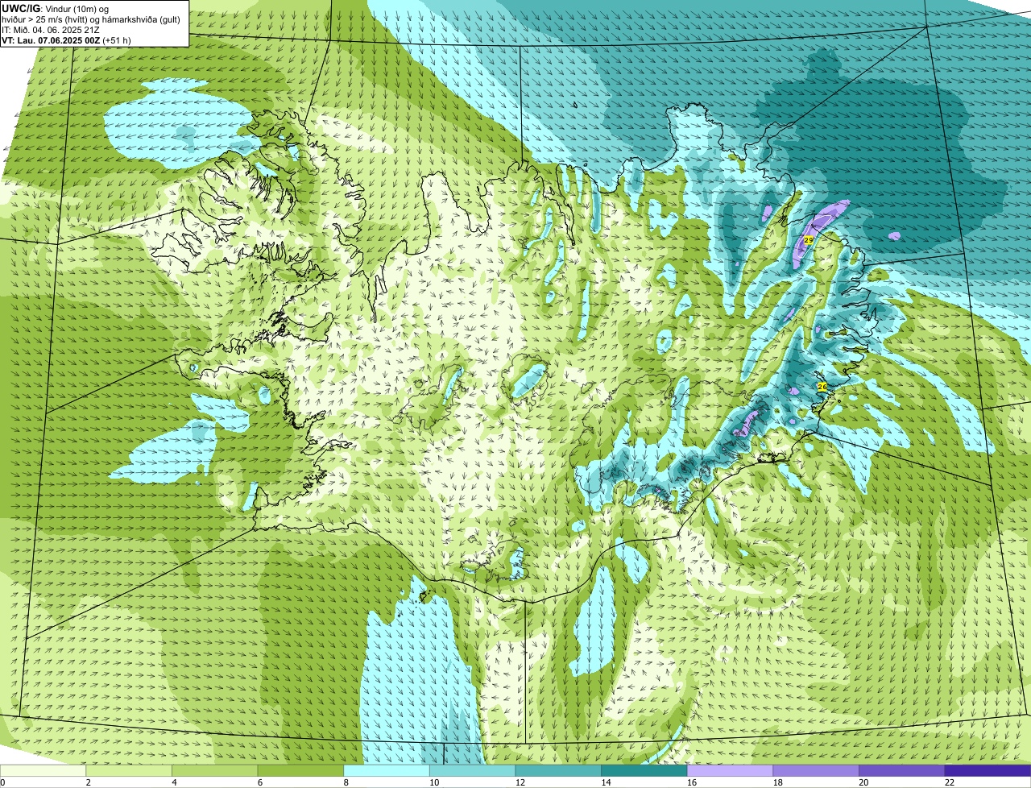Click the yellow max gust marker "26"
This screenshot has width=1031, height=788.
(x=822, y=387)
